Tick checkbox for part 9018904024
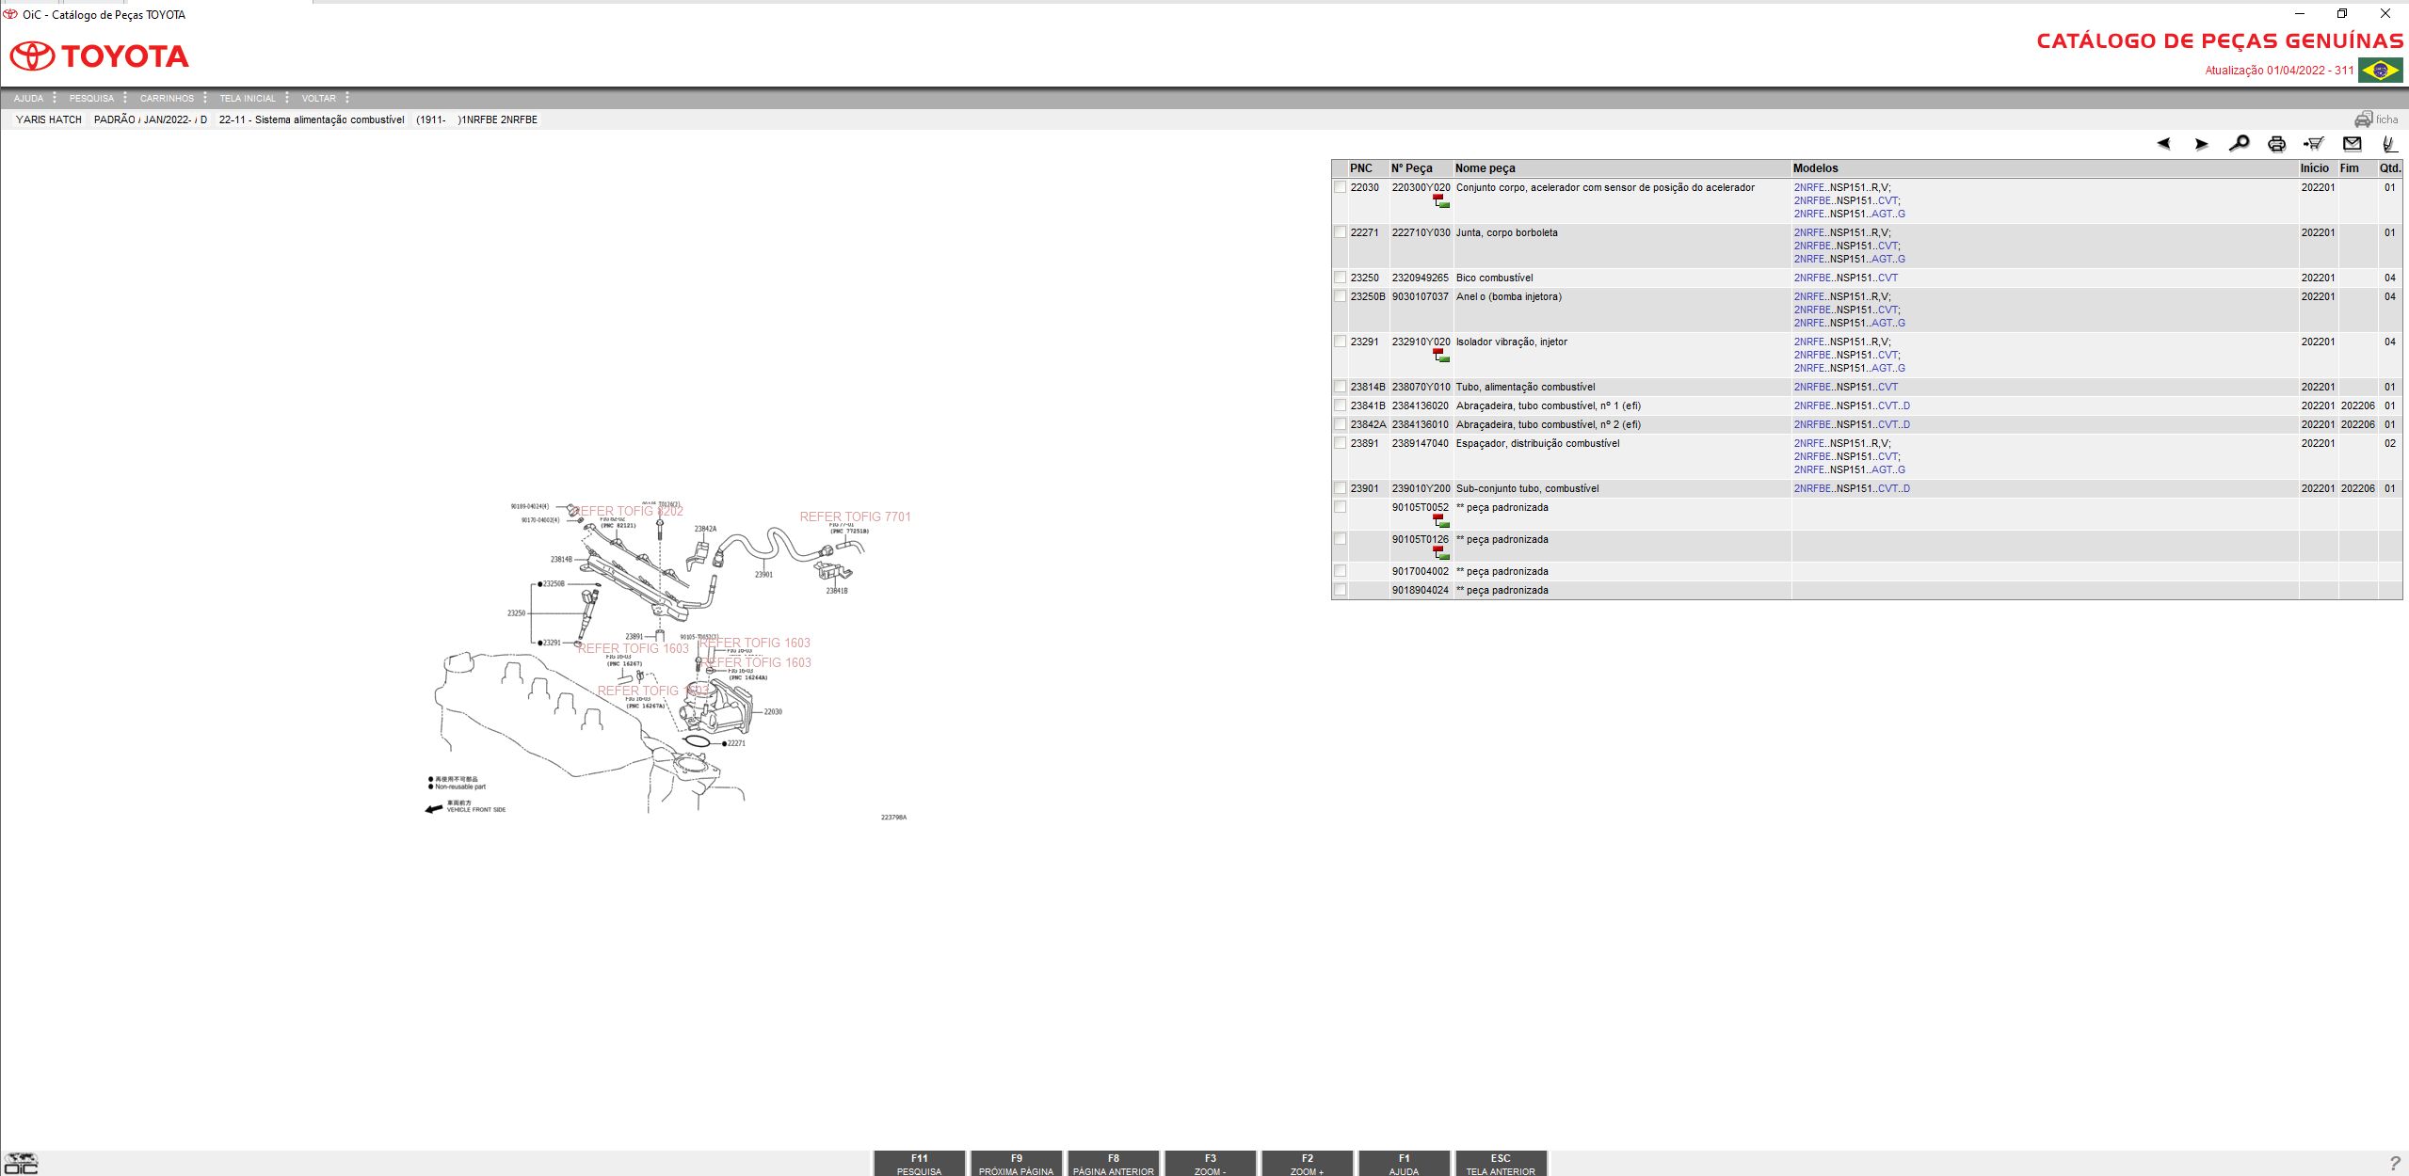 tap(1340, 590)
